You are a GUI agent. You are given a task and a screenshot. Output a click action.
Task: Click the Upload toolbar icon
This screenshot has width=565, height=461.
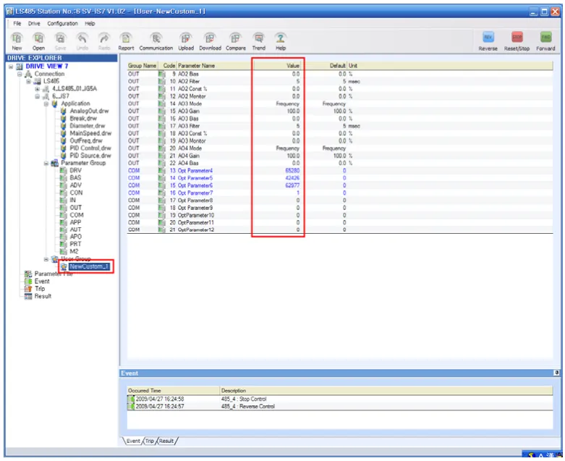[x=186, y=40]
